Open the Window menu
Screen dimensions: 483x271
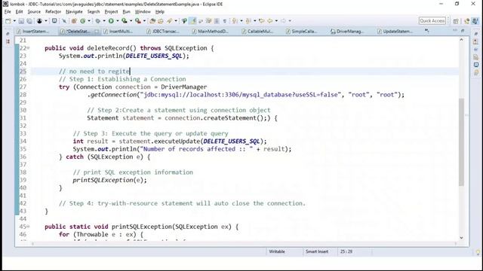pyautogui.click(x=143, y=12)
